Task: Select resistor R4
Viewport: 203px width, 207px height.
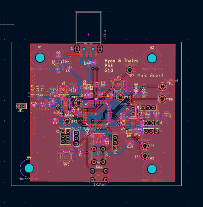Action: click(x=80, y=152)
